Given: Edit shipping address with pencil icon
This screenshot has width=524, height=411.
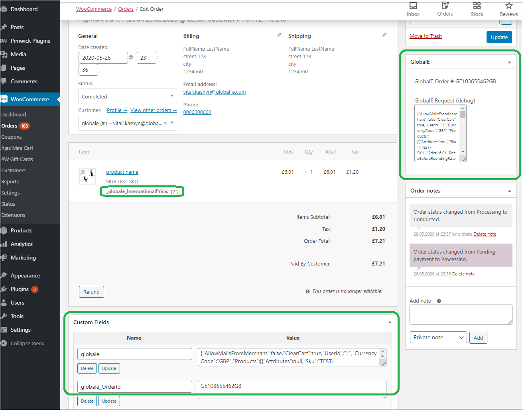Looking at the screenshot, I should [384, 35].
